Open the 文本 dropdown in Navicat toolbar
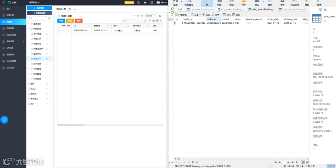336x168 pixels. 196,15
